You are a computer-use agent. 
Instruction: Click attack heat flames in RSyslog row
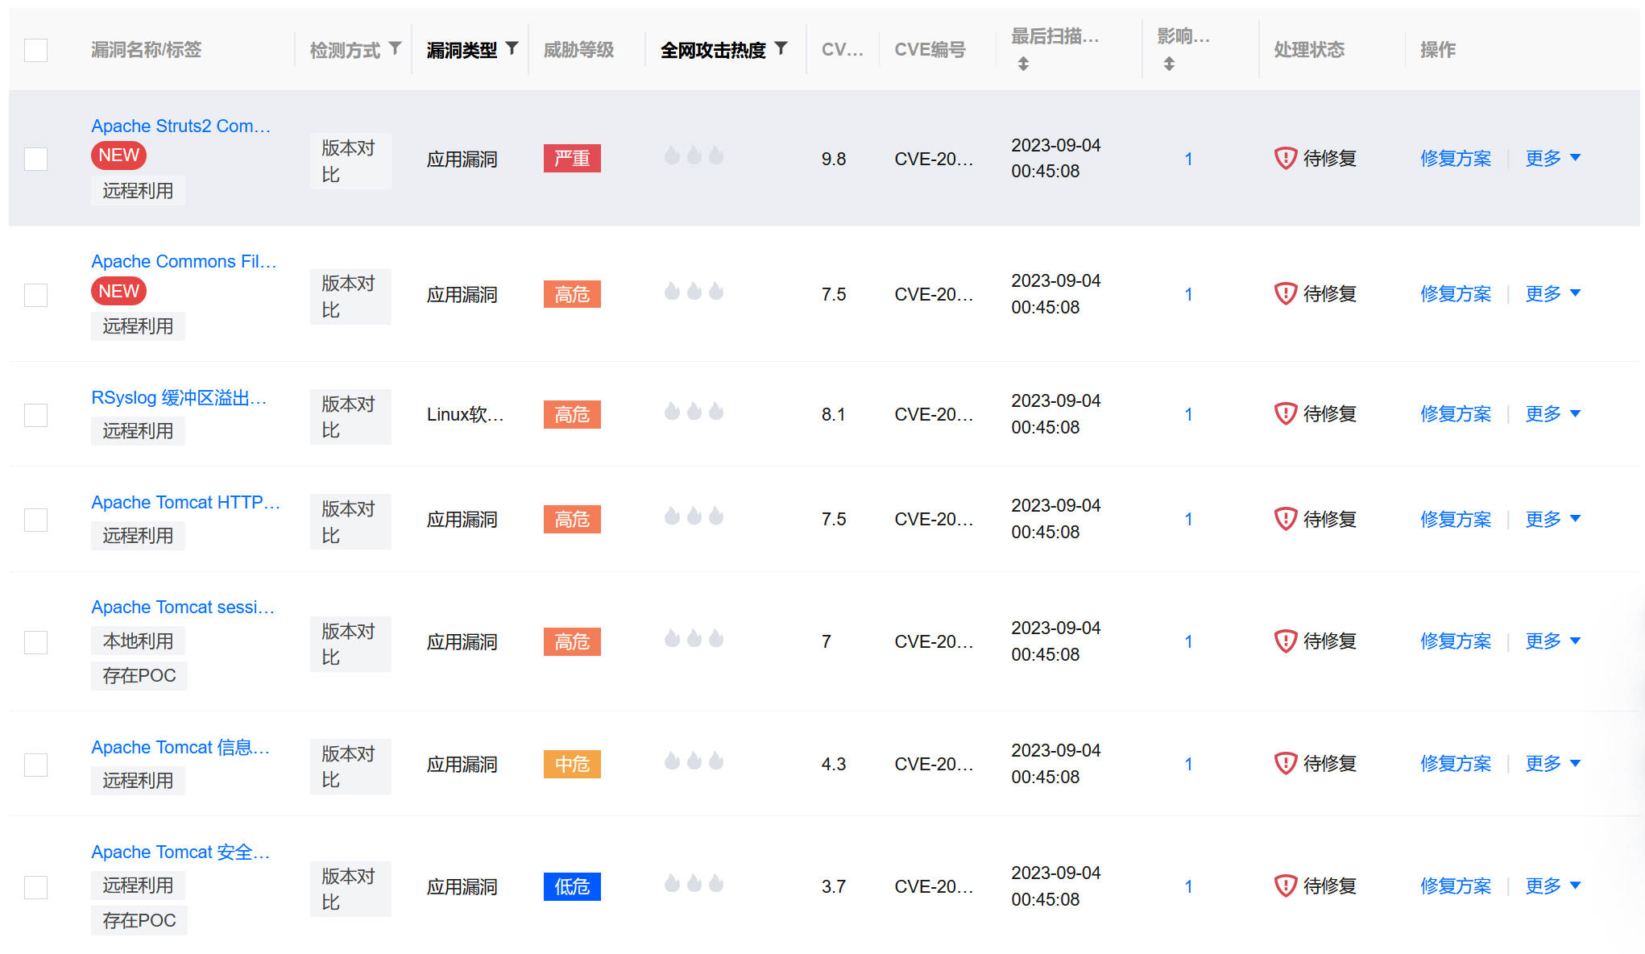694,411
